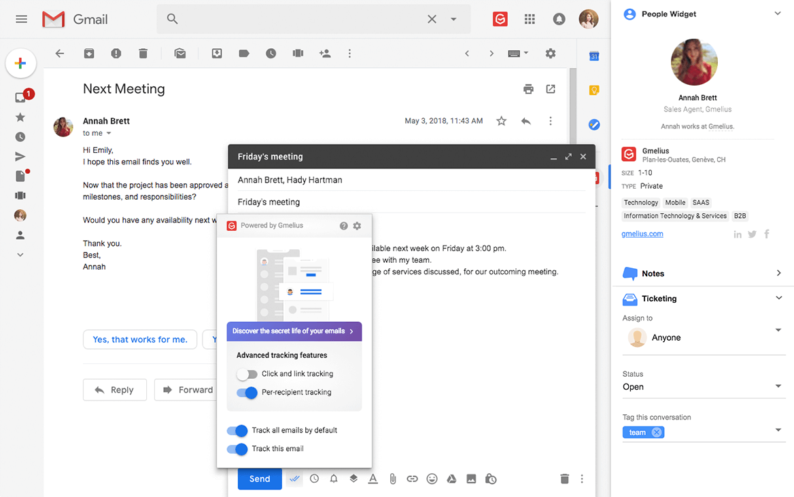794x497 pixels.
Task: Expand more items in left sidebar
Action: (20, 255)
